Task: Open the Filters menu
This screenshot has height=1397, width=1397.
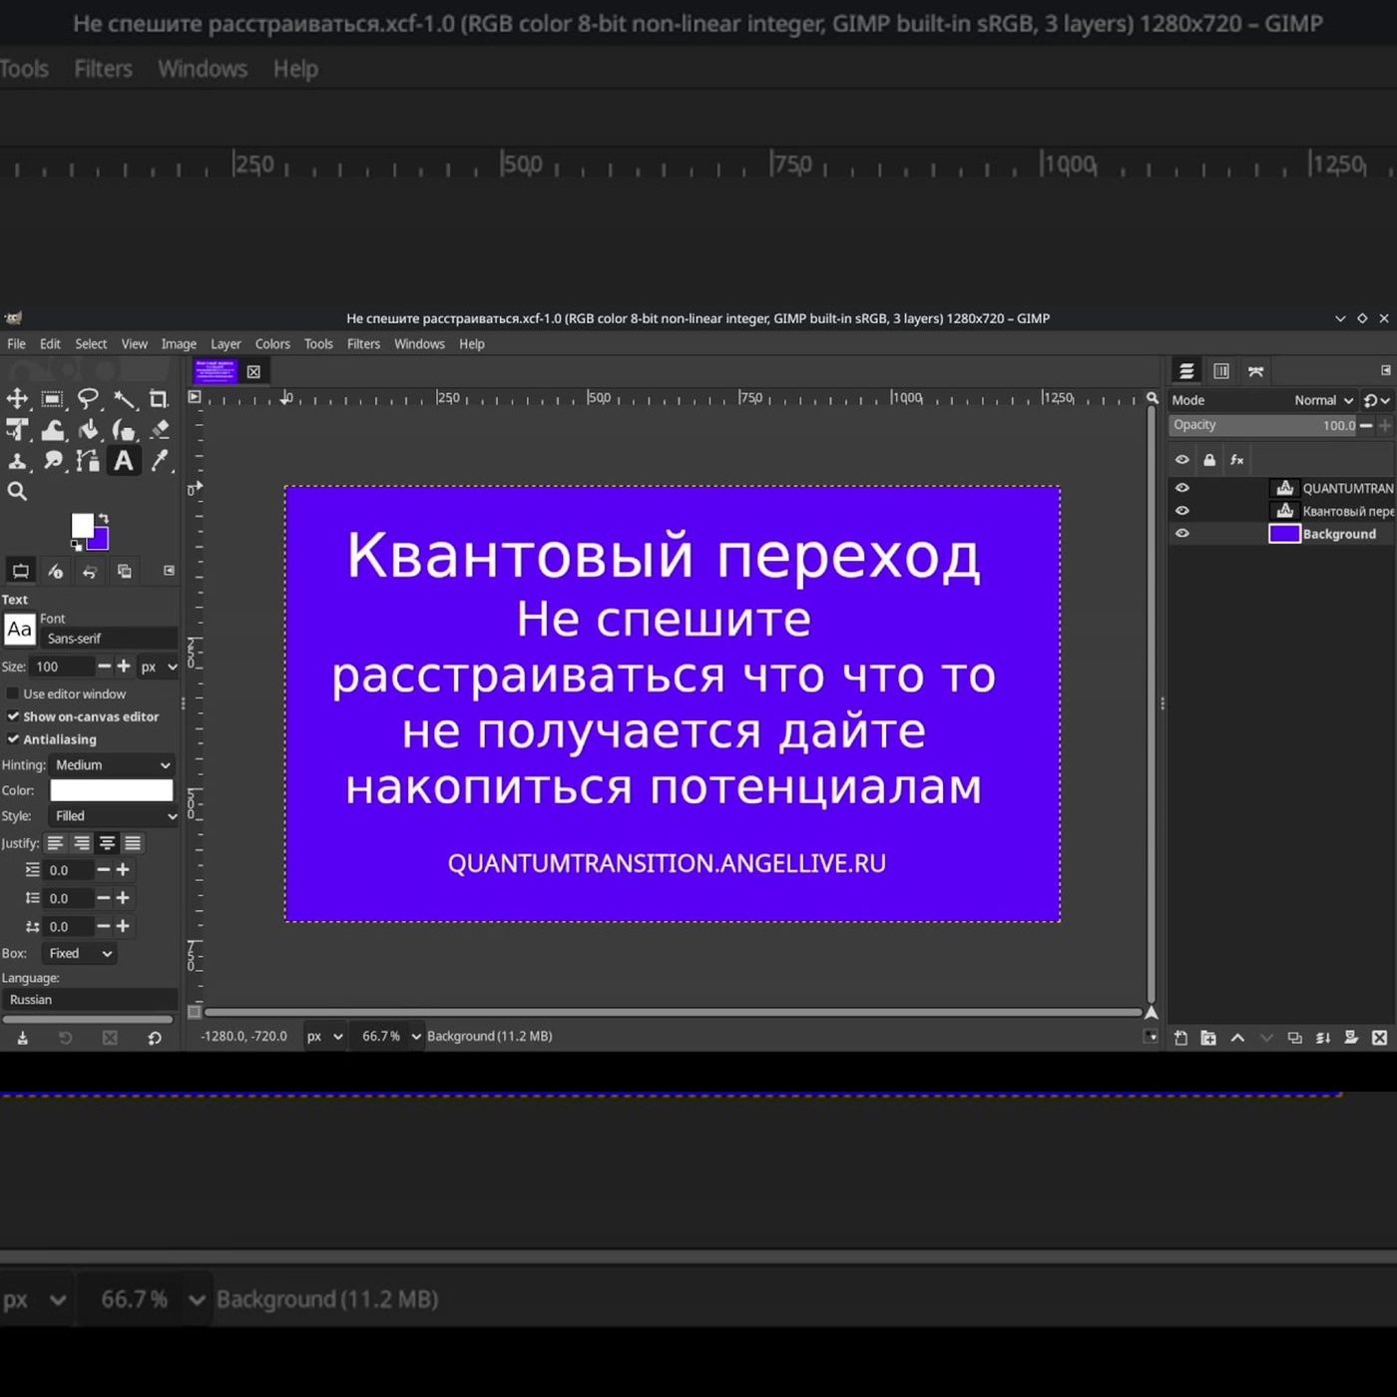Action: pyautogui.click(x=363, y=344)
